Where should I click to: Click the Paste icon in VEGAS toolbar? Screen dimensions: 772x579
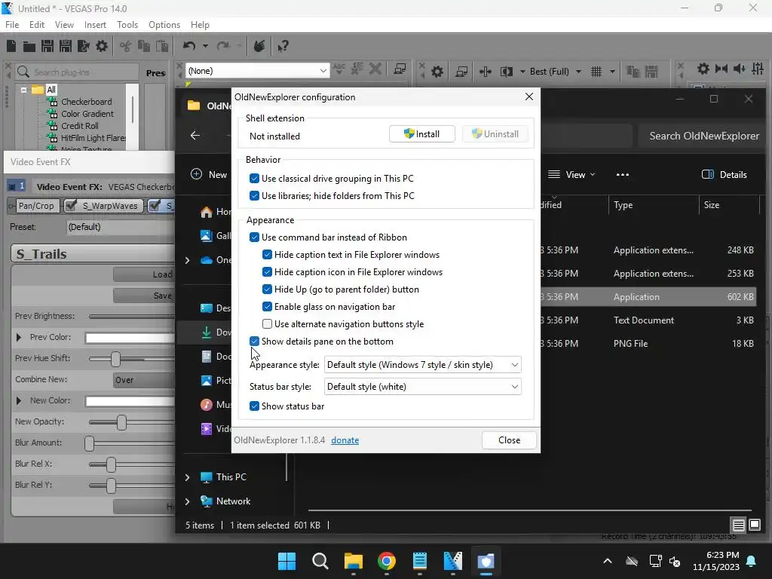pyautogui.click(x=162, y=46)
